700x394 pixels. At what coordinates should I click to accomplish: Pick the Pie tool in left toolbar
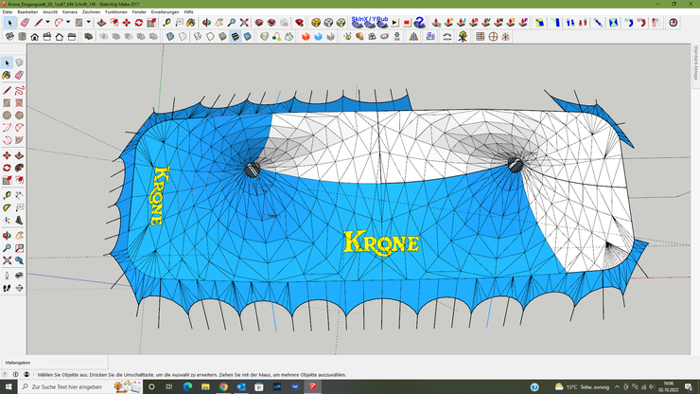click(19, 140)
